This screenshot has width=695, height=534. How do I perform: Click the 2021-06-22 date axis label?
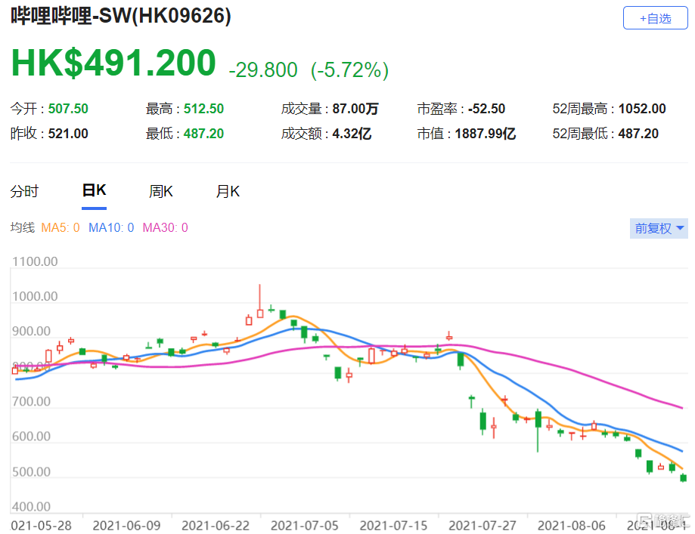pyautogui.click(x=216, y=526)
